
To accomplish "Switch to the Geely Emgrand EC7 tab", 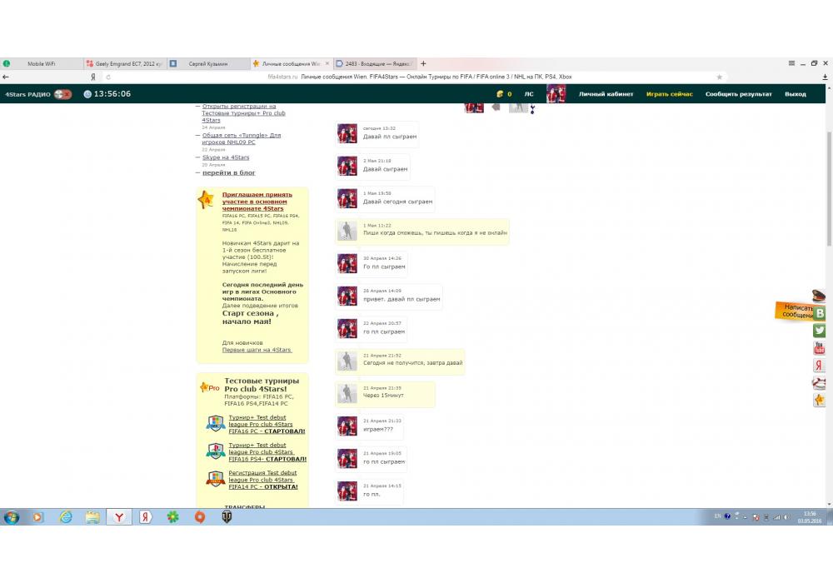I will pyautogui.click(x=125, y=63).
